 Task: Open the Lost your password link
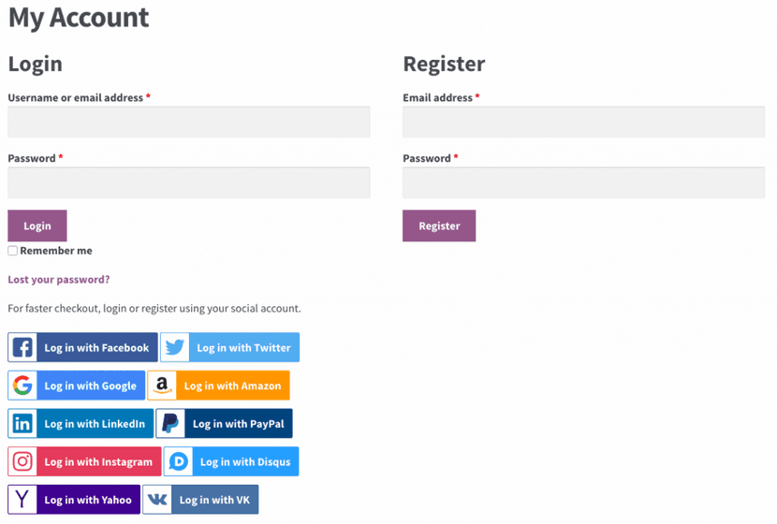[x=59, y=280]
